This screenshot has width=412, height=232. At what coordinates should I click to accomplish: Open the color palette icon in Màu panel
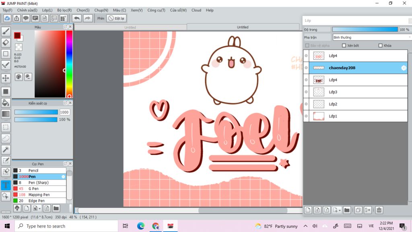point(19,77)
